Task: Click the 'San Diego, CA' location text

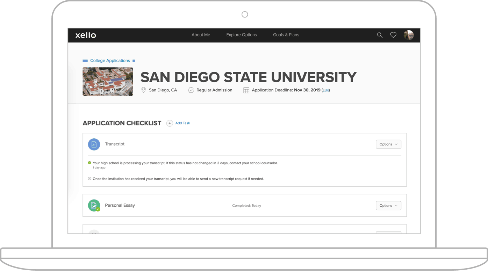Action: coord(163,90)
